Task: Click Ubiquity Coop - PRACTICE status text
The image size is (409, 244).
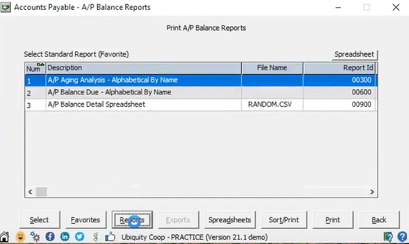Action: point(195,237)
